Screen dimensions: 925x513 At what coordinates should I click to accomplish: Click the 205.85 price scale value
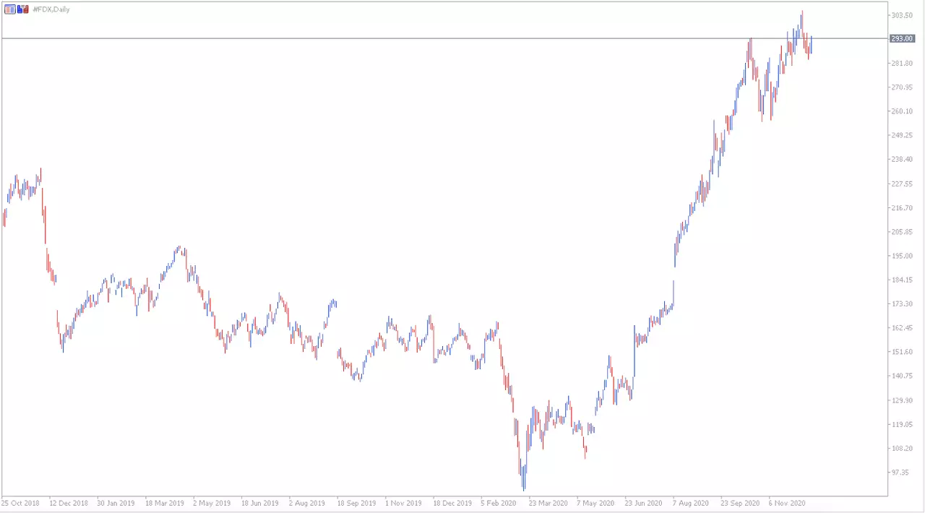901,232
